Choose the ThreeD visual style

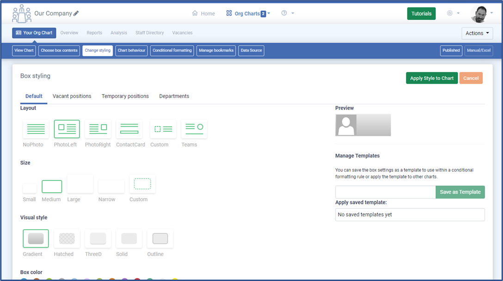[98, 238]
